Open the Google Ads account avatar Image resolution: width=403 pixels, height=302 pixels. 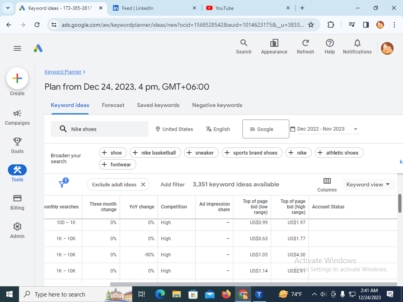click(387, 48)
